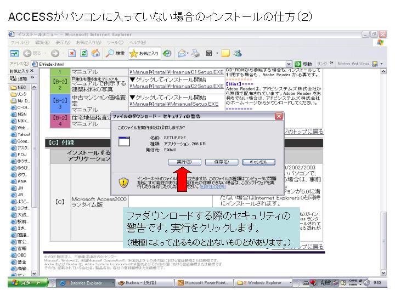
Task: Open the My D.. favorites item
Action: (20, 101)
